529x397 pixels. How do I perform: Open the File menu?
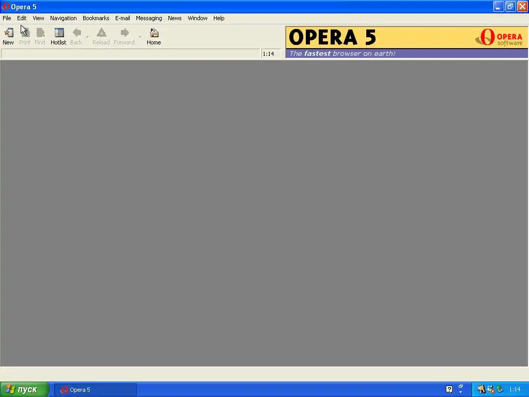(x=7, y=18)
